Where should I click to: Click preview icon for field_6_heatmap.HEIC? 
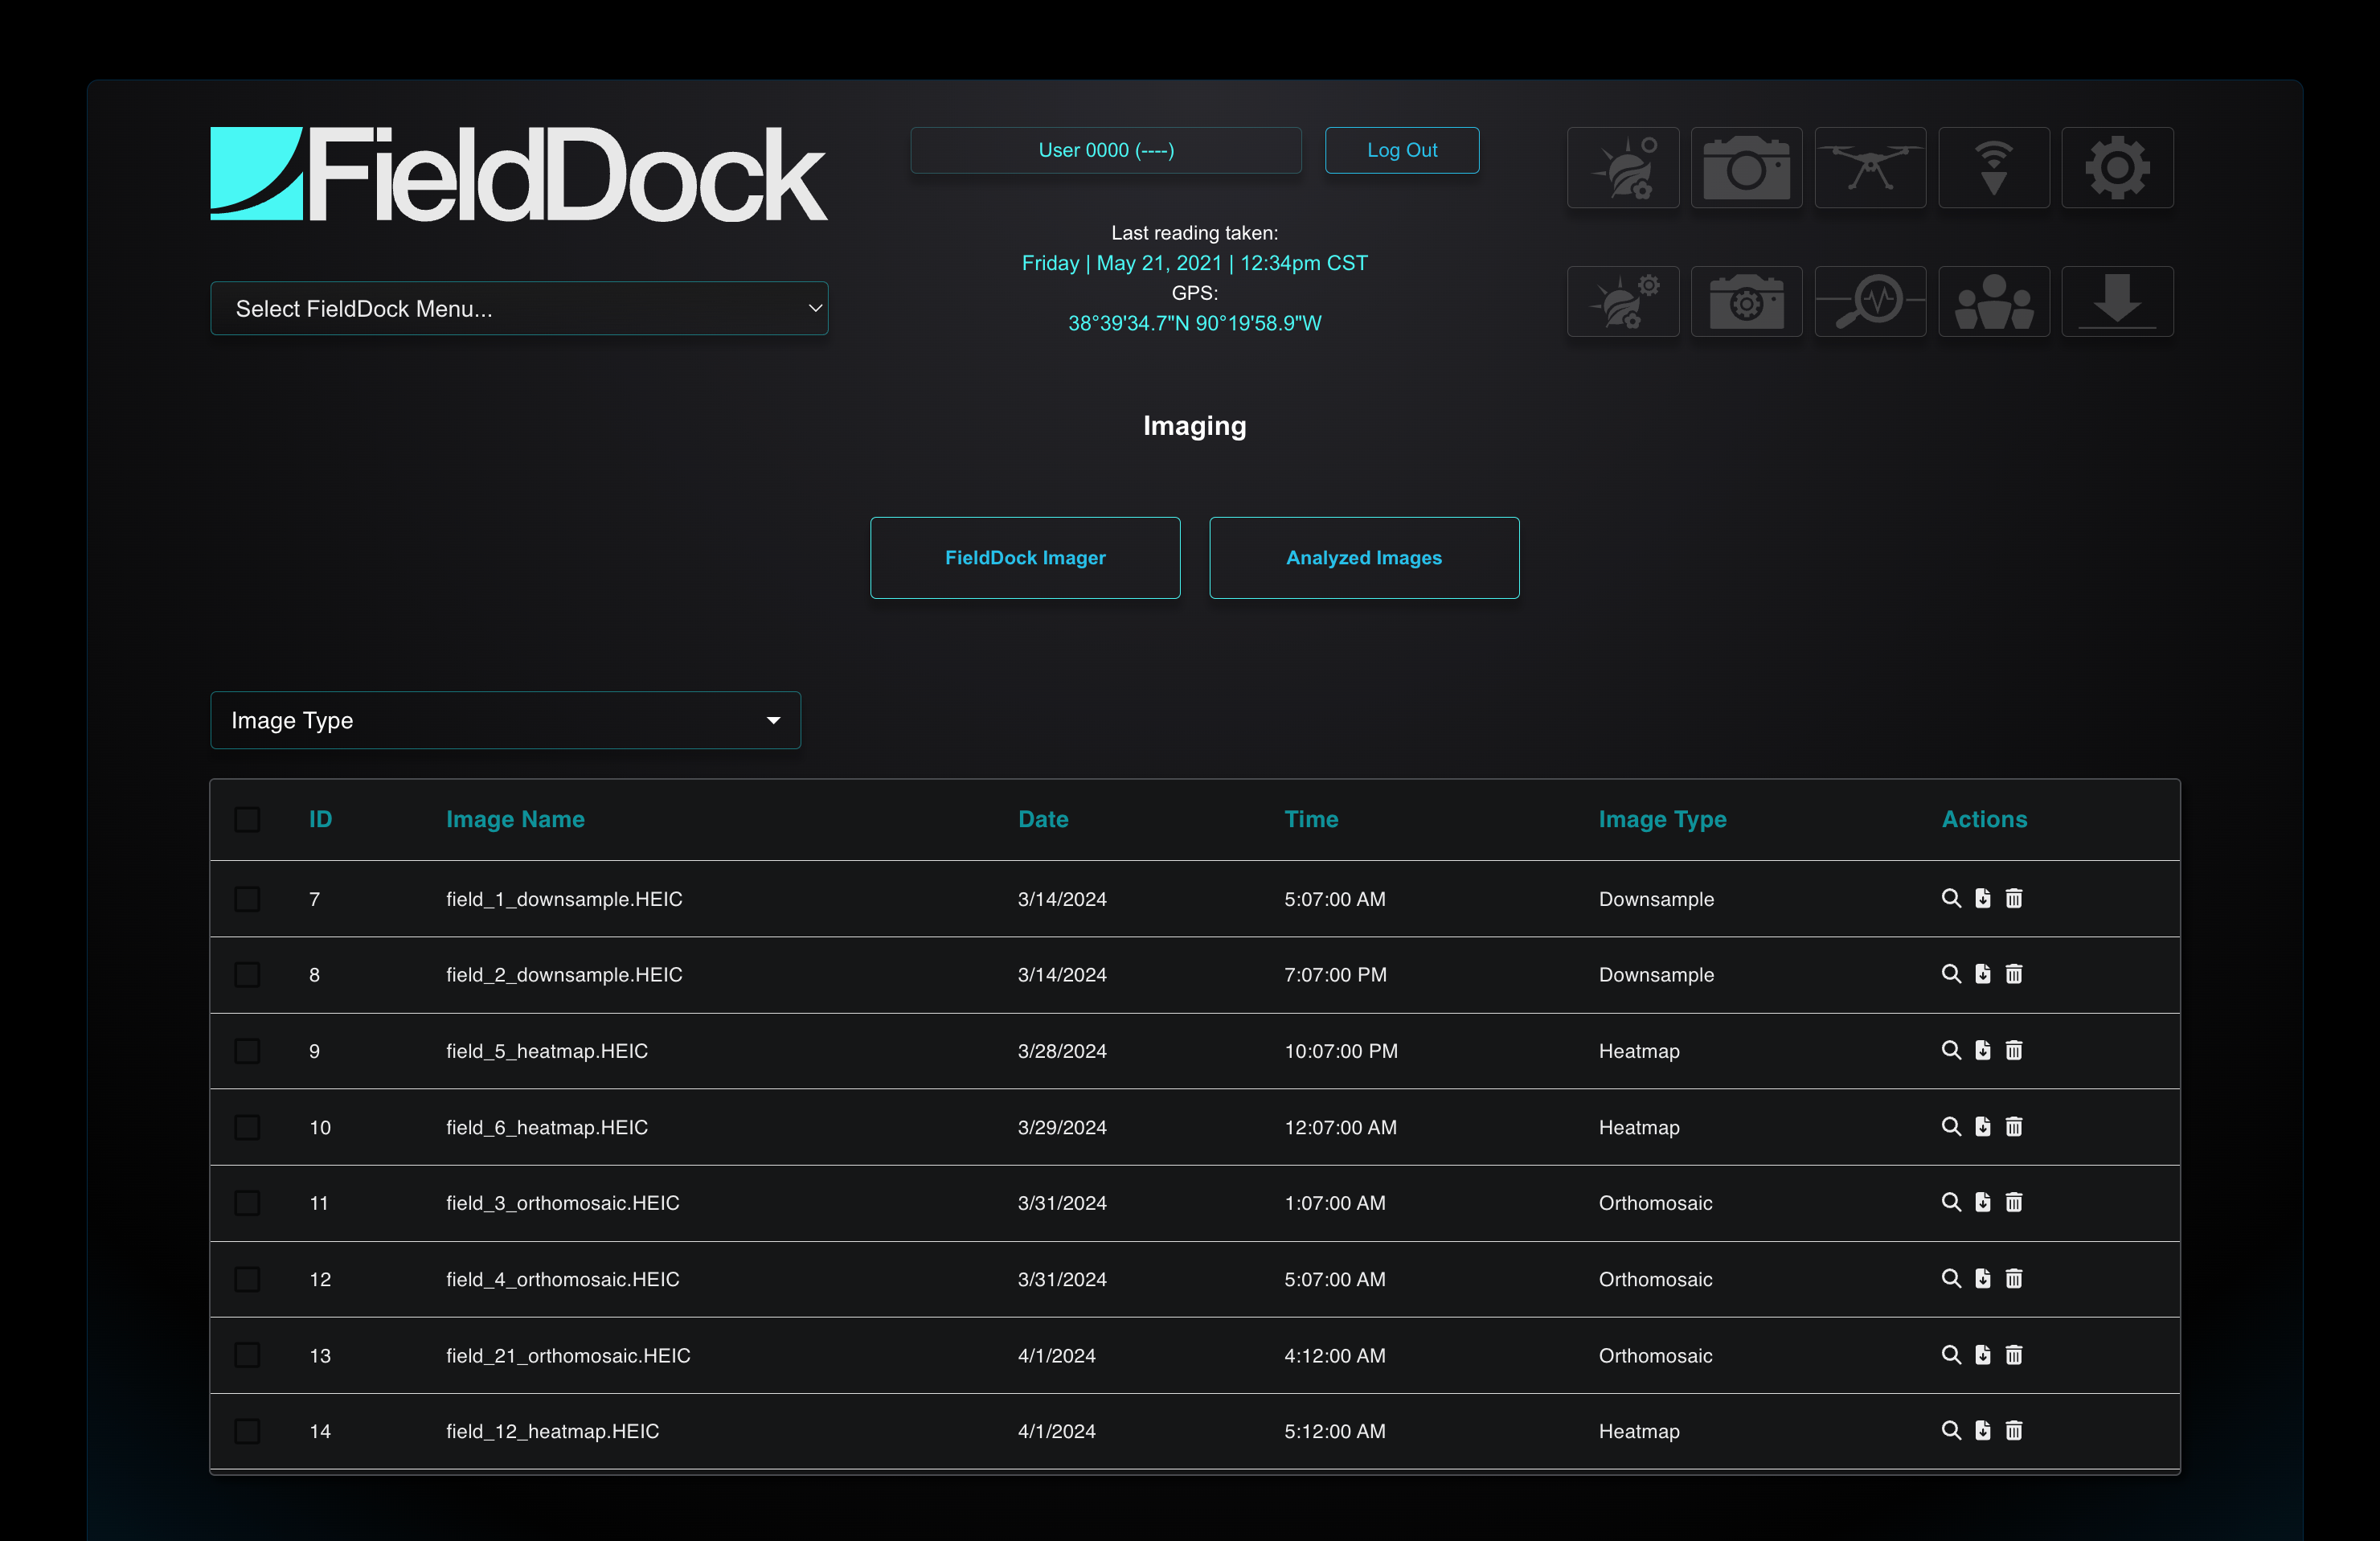tap(1952, 1126)
